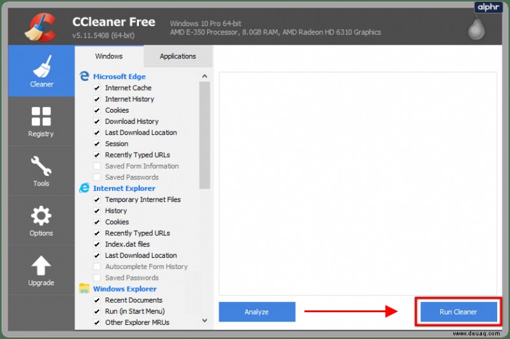This screenshot has width=510, height=339.
Task: Click the version text v5.11.5408 (64-bit)
Action: (x=103, y=36)
